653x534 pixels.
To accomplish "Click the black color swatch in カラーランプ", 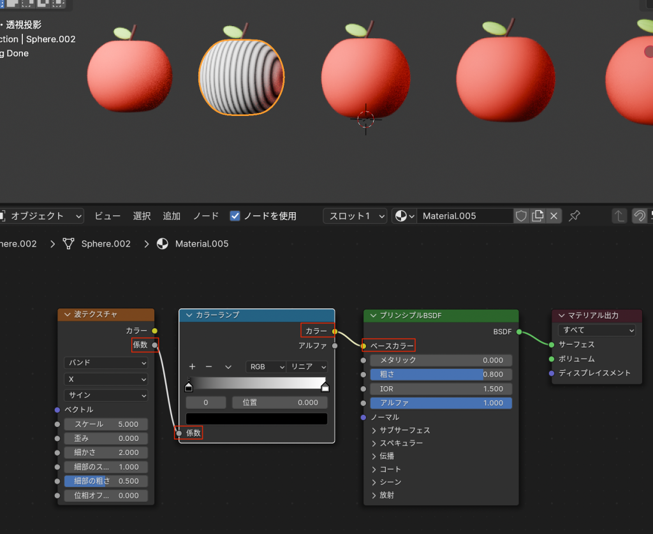I will [256, 419].
